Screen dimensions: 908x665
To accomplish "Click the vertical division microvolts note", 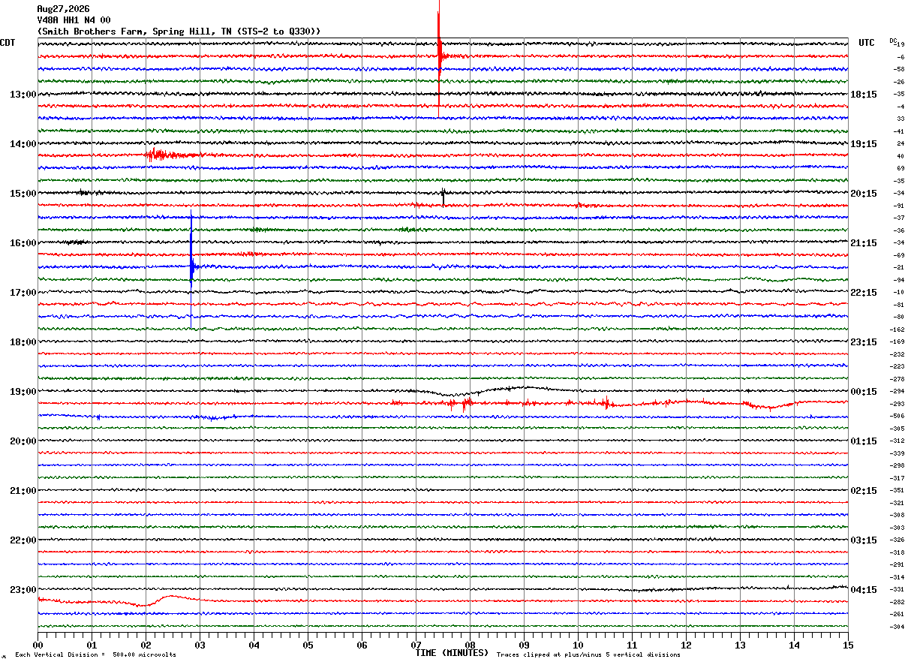I will 95,655.
